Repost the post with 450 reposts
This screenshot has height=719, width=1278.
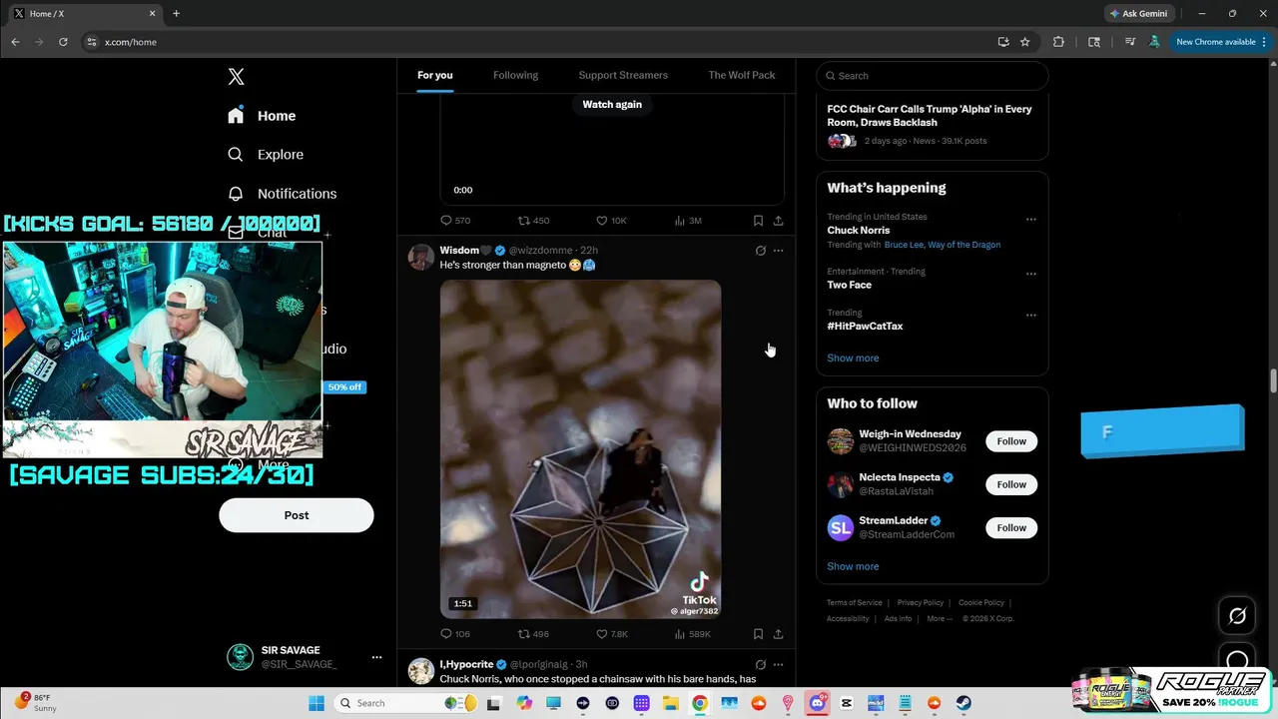[534, 221]
